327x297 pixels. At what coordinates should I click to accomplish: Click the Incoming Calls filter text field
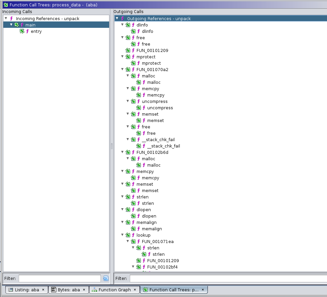60,278
